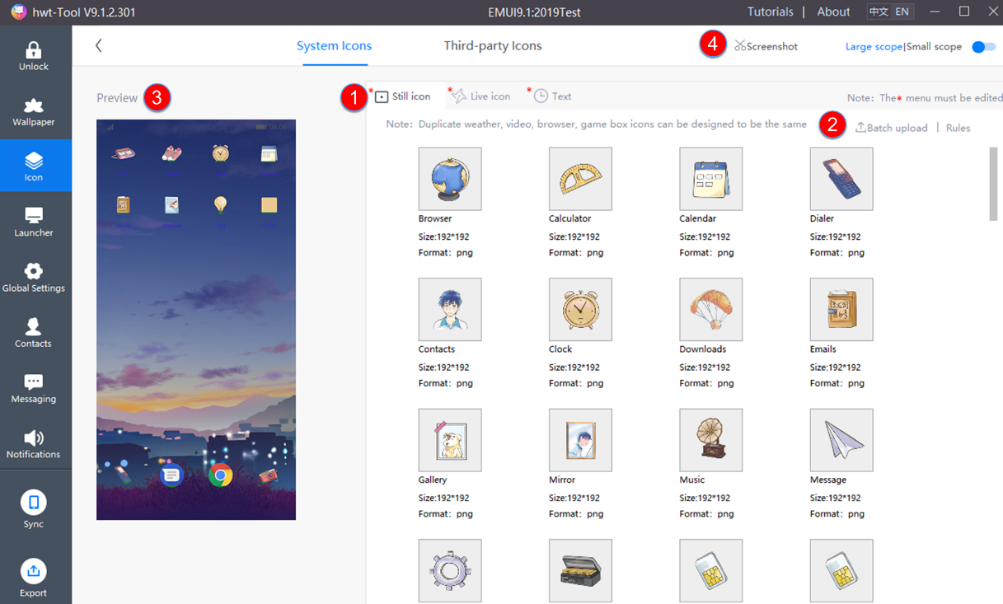1003x604 pixels.
Task: Open the About menu
Action: pos(832,11)
